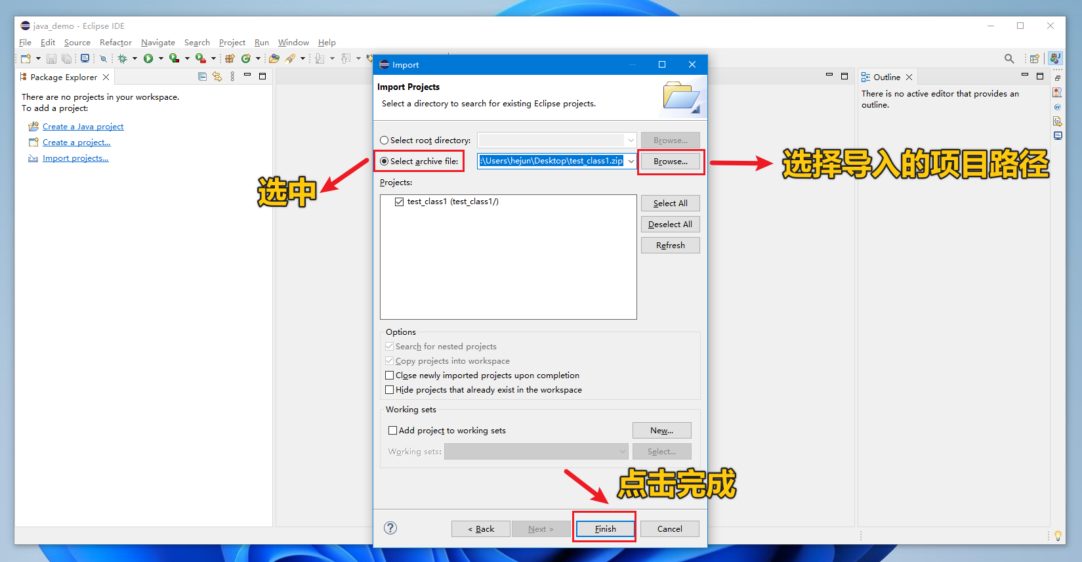Click the Refresh button
The height and width of the screenshot is (562, 1082).
(x=671, y=245)
